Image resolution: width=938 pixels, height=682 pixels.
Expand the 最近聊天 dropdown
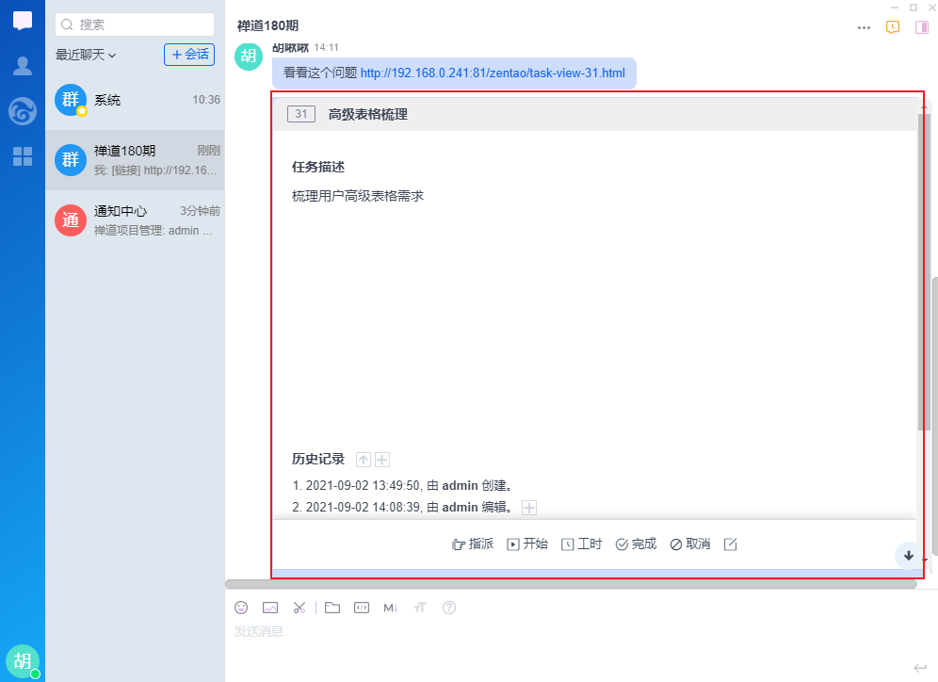86,55
